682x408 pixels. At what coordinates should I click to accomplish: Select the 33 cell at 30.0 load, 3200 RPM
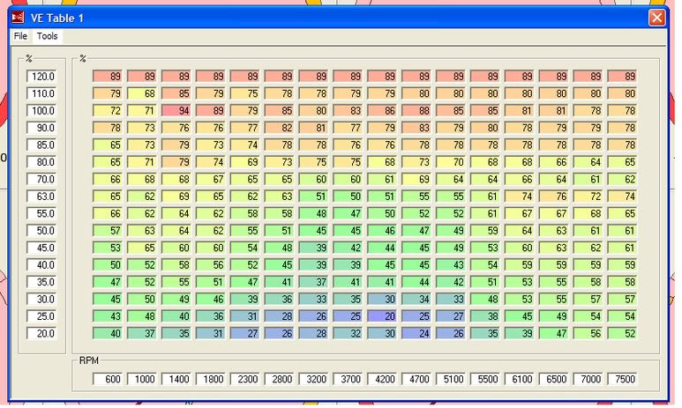tap(313, 299)
